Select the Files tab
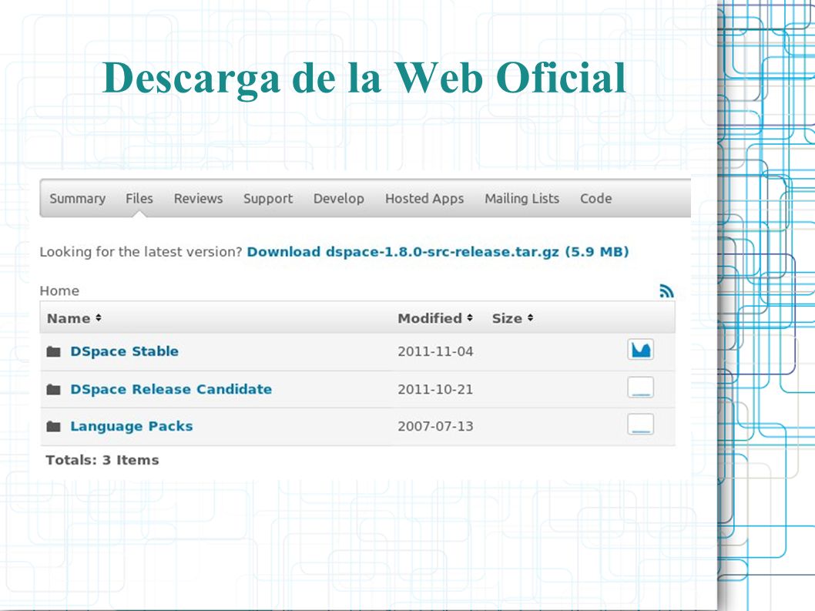The image size is (815, 611). coord(139,199)
